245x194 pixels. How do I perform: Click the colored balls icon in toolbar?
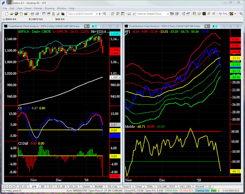63,14
